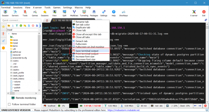Start the X server icon
This screenshot has height=112, width=209.
pos(194,13)
